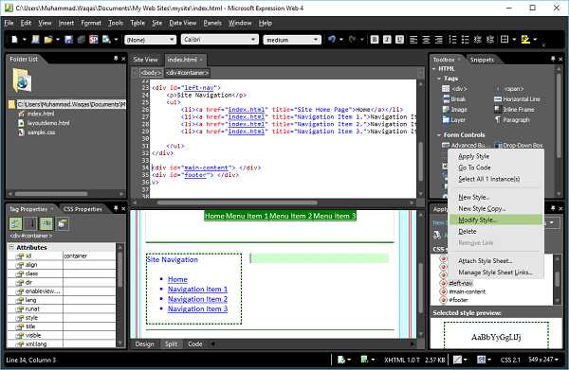Switch to Design view
Screen dimensions: 569x370
[144, 344]
